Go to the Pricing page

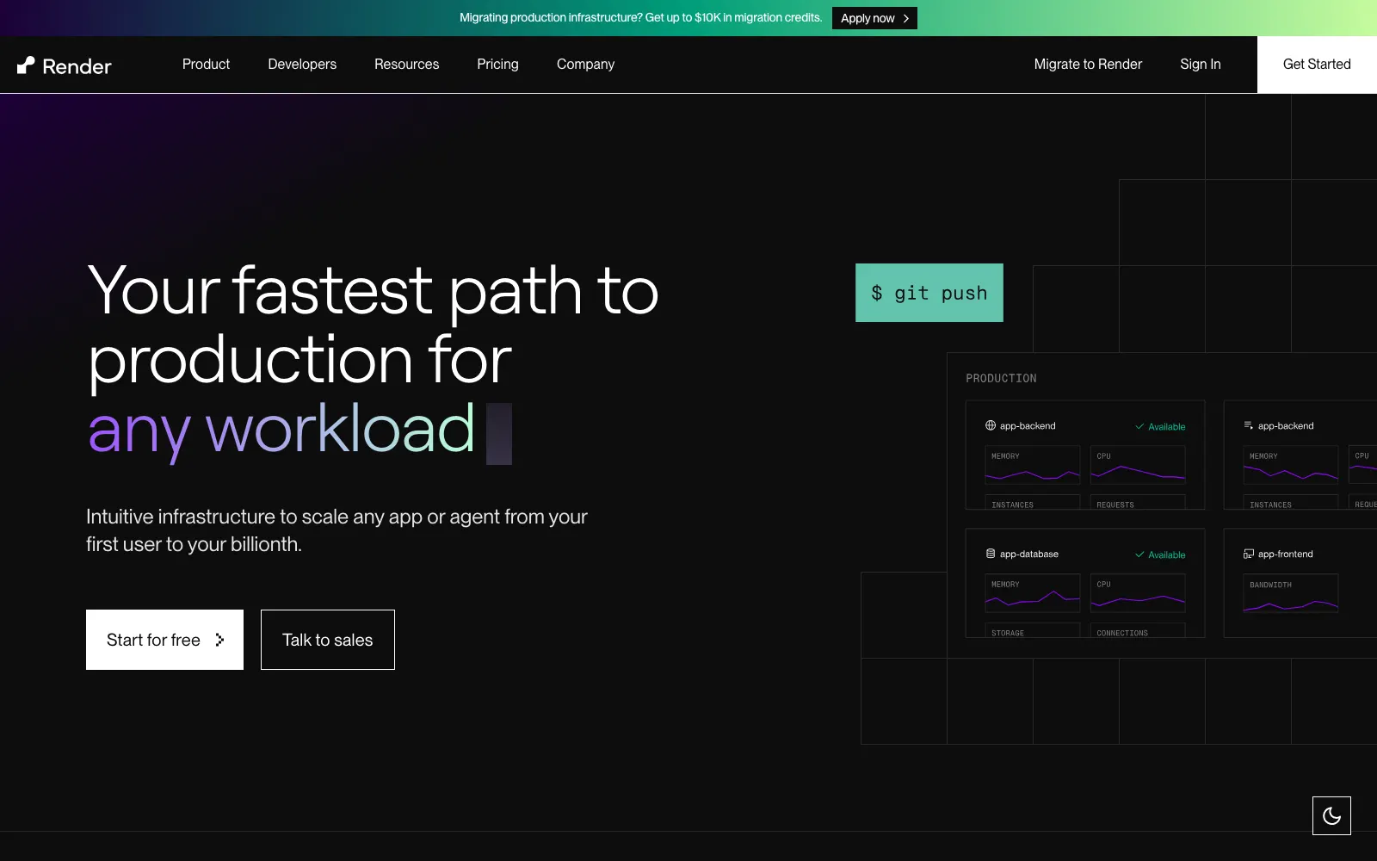[x=497, y=64]
